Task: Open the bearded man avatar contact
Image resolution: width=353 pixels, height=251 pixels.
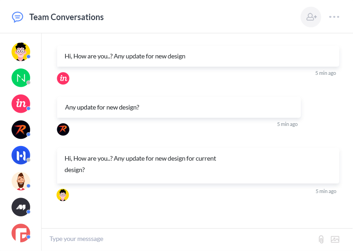Action: pyautogui.click(x=21, y=181)
